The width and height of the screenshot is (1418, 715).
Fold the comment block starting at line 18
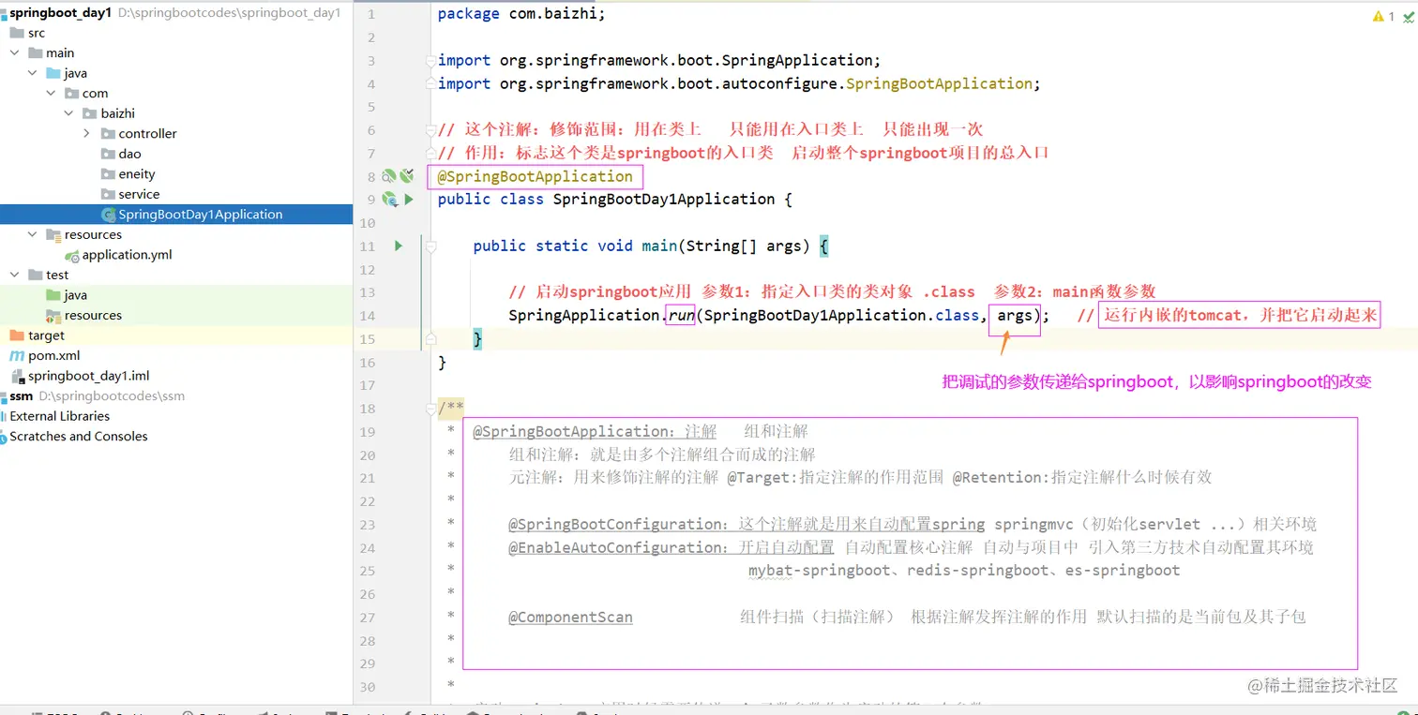(x=430, y=409)
